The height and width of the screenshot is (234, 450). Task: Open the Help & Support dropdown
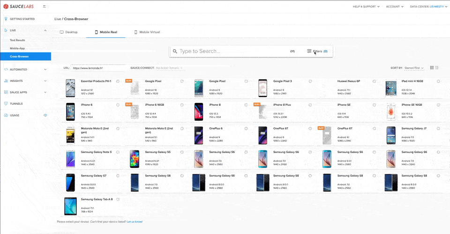tap(366, 6)
